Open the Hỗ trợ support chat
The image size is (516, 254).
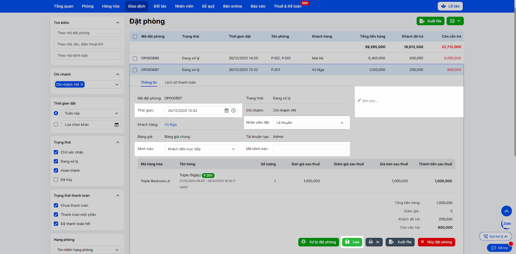coord(499,248)
